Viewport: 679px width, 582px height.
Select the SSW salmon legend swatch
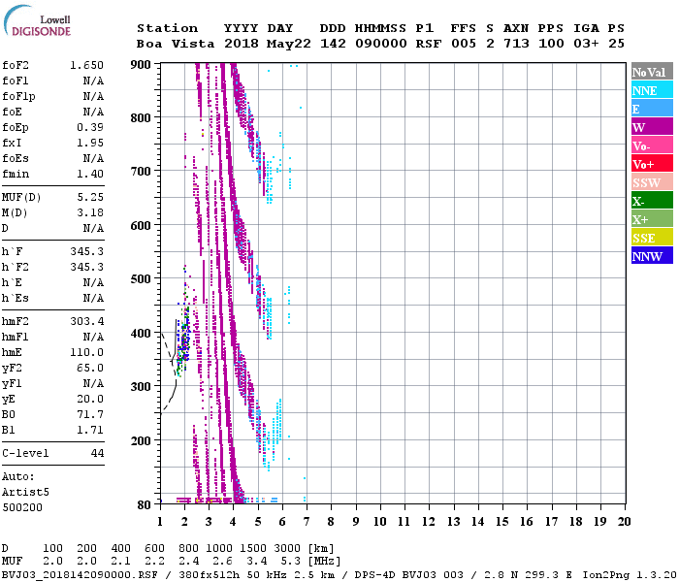[652, 182]
